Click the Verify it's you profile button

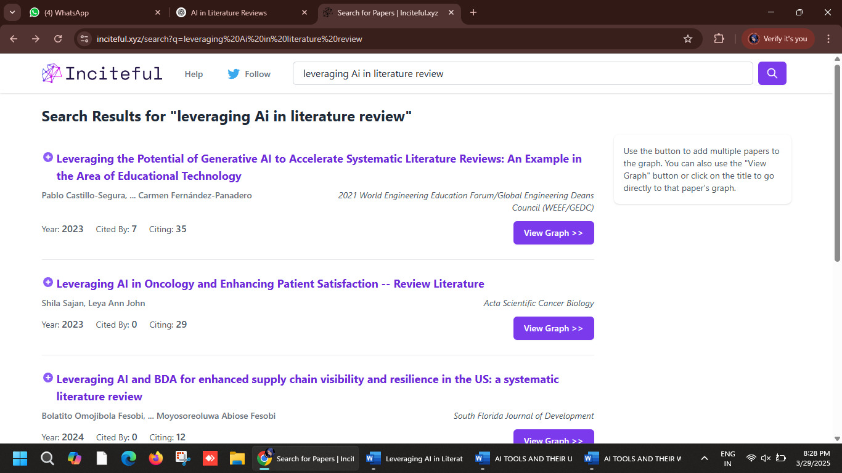click(778, 39)
